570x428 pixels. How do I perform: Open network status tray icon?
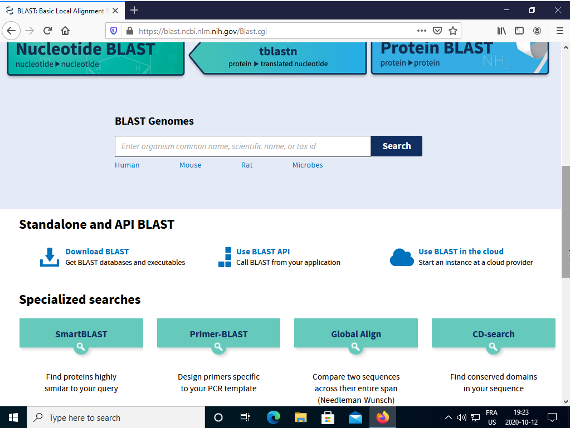pos(475,417)
